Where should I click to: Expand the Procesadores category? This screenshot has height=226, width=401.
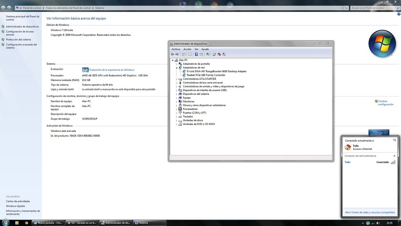coord(176,109)
